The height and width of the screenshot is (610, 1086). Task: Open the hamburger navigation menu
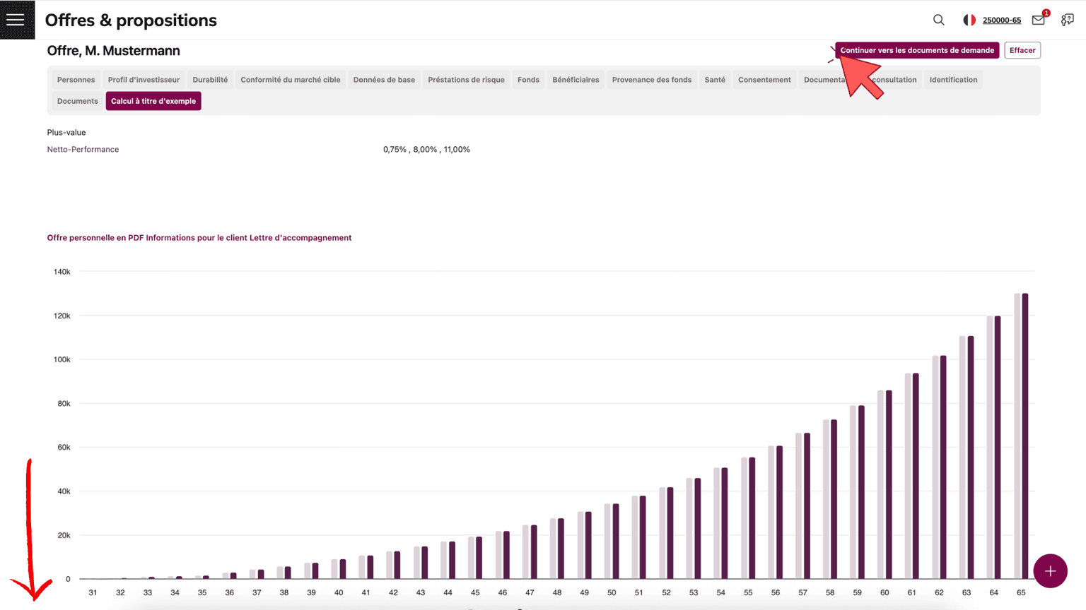[x=16, y=20]
